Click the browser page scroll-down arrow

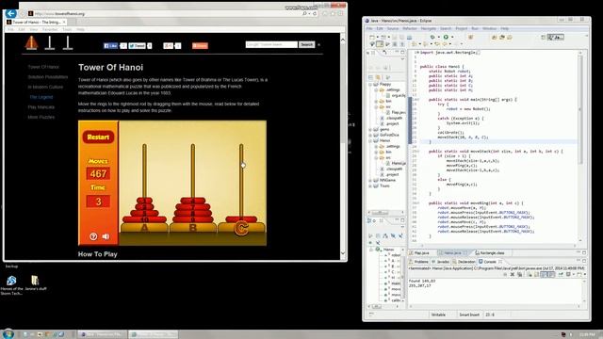pyautogui.click(x=343, y=253)
